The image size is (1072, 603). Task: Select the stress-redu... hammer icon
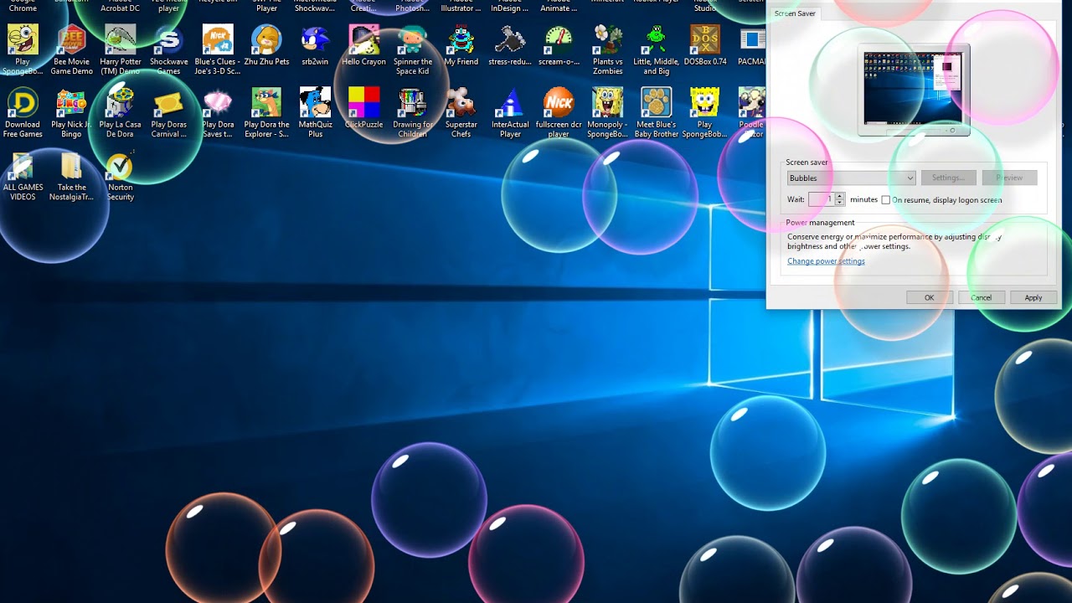[510, 46]
